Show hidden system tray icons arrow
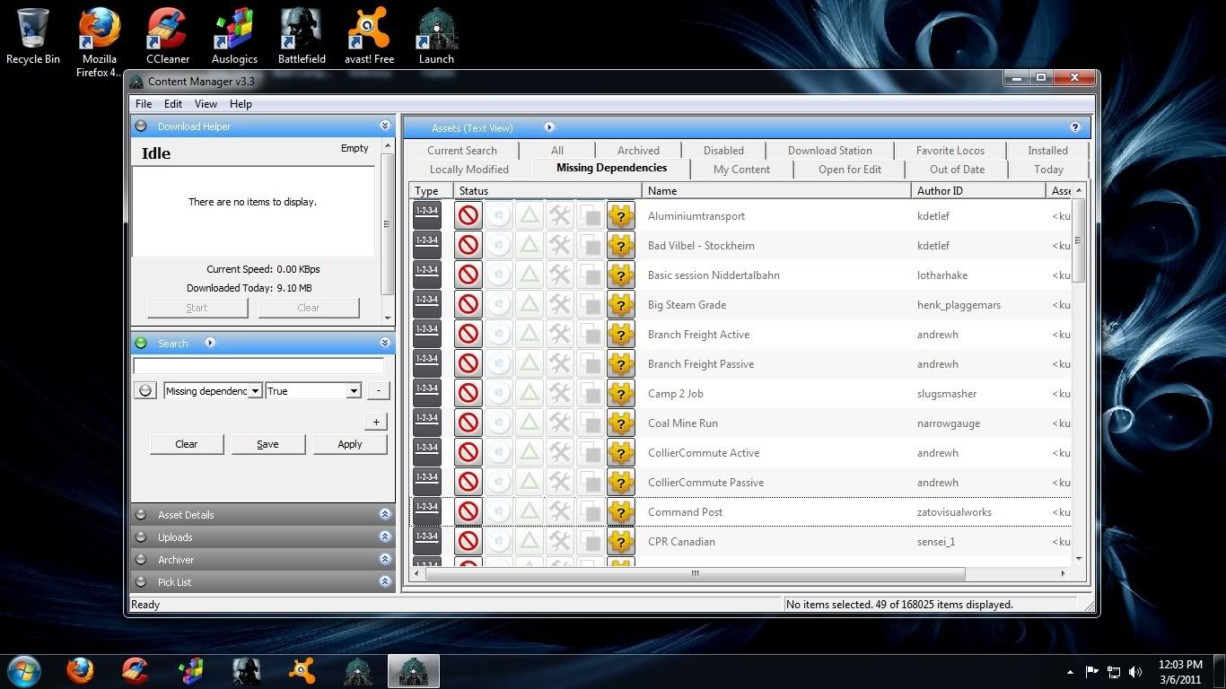This screenshot has height=689, width=1226. (1070, 671)
